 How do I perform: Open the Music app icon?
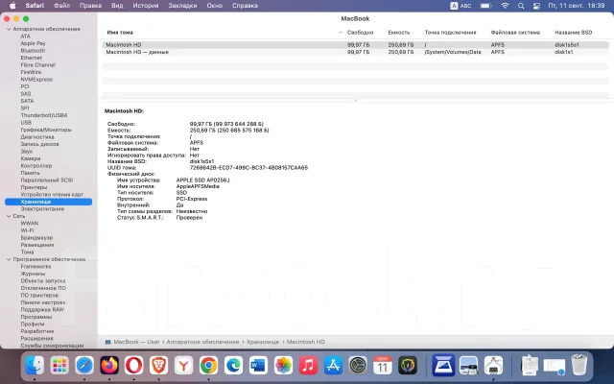[308, 366]
